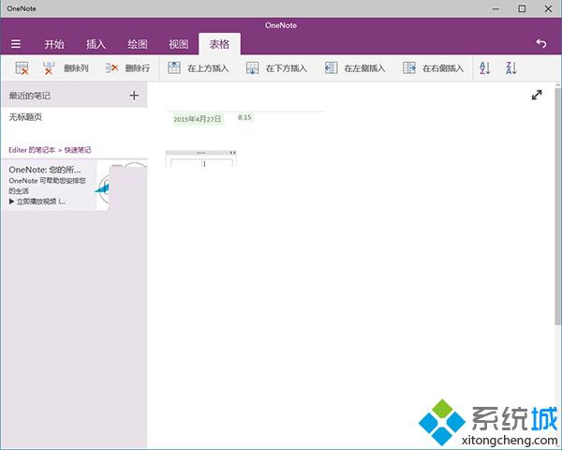Sort table descending Z to A
Viewport: 562px width, 450px height.
click(x=511, y=67)
